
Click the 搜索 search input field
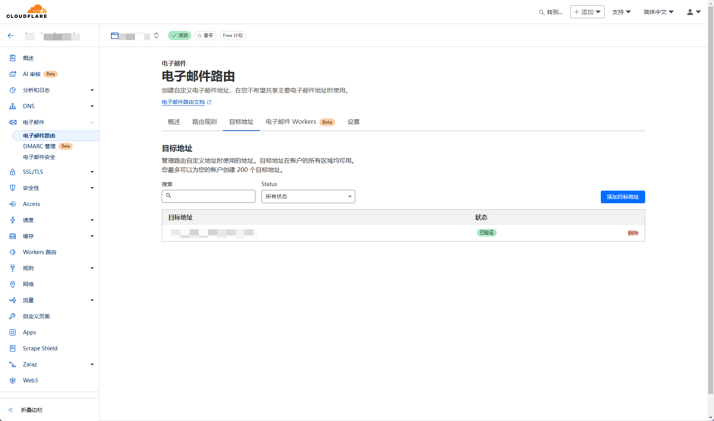(213, 196)
